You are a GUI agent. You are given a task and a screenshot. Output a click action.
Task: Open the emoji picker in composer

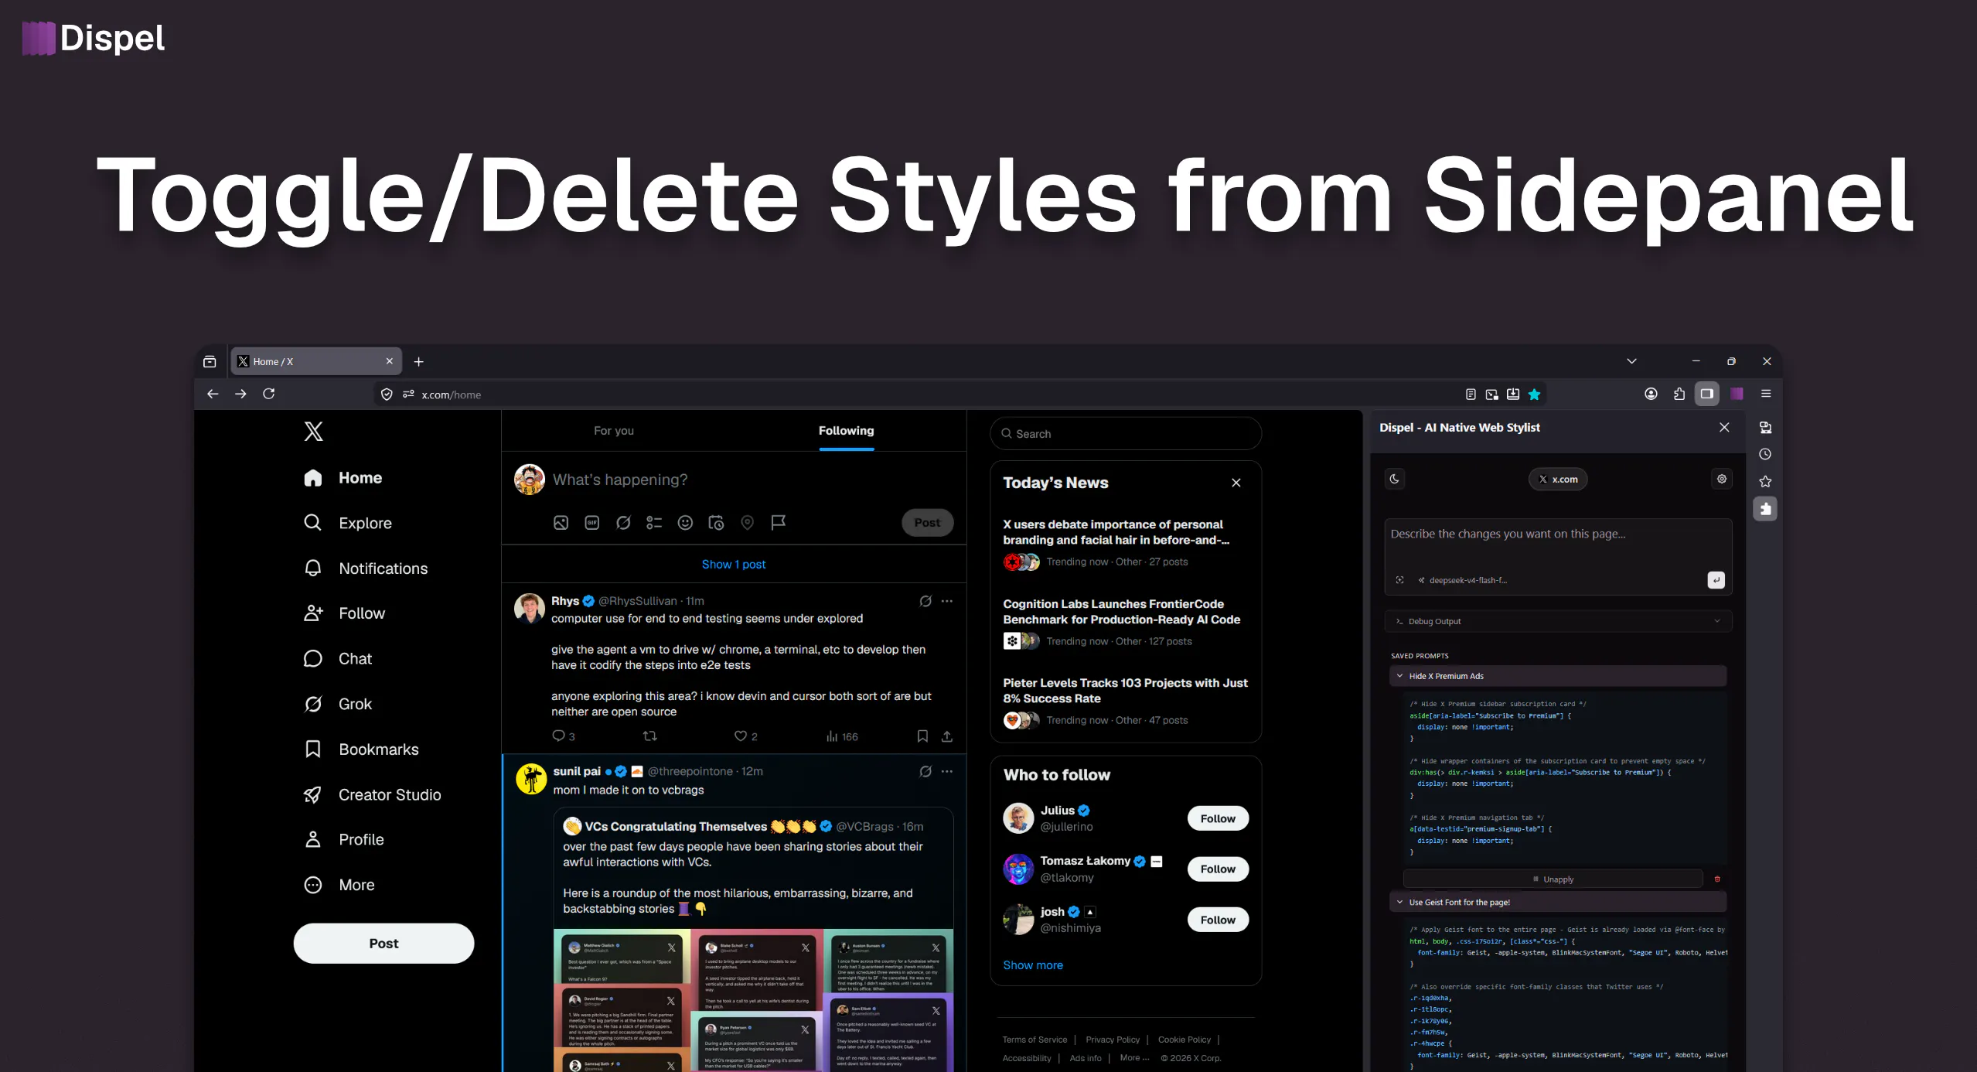pyautogui.click(x=685, y=523)
